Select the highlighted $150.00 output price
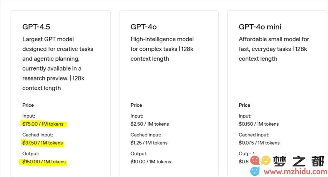 point(44,162)
